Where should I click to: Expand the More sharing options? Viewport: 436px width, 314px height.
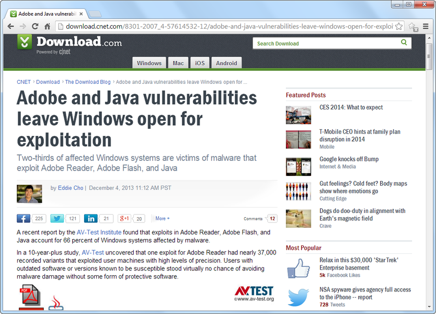tap(162, 219)
